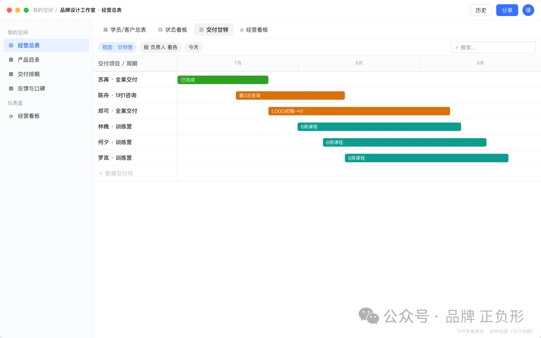Click the grid icon on 学员/客户总表 tab
Viewport: 541px width, 338px height.
[x=106, y=30]
